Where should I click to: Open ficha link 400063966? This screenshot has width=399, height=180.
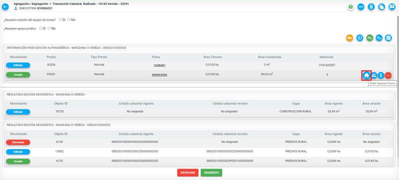point(159,75)
